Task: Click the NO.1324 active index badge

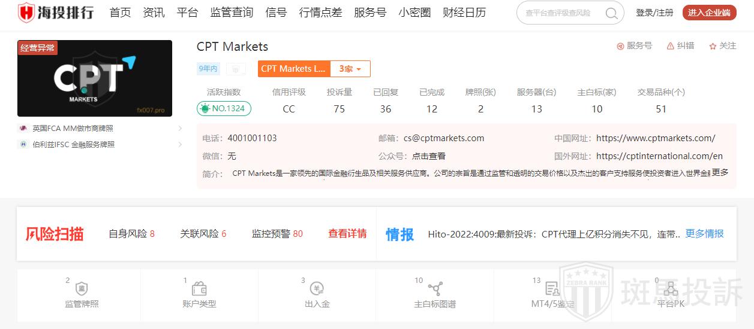Action: tap(224, 108)
